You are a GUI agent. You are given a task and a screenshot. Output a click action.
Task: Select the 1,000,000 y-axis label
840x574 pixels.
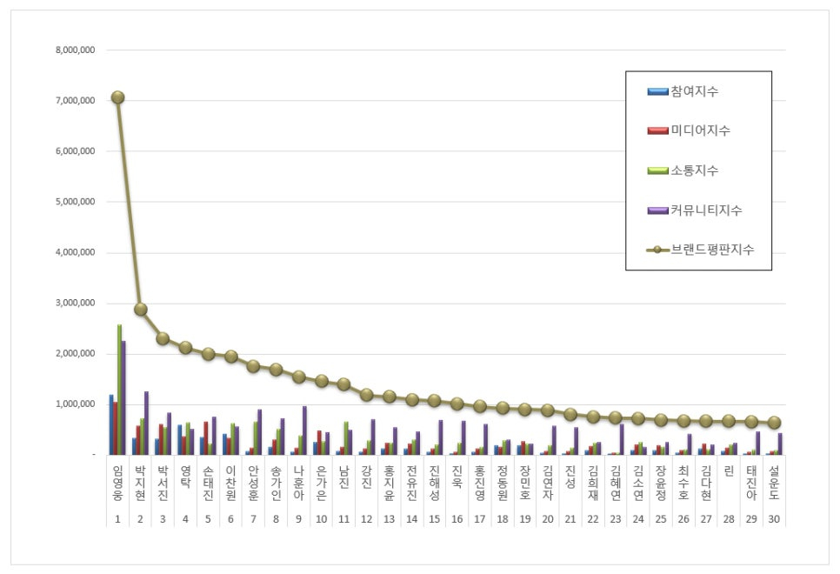(75, 404)
